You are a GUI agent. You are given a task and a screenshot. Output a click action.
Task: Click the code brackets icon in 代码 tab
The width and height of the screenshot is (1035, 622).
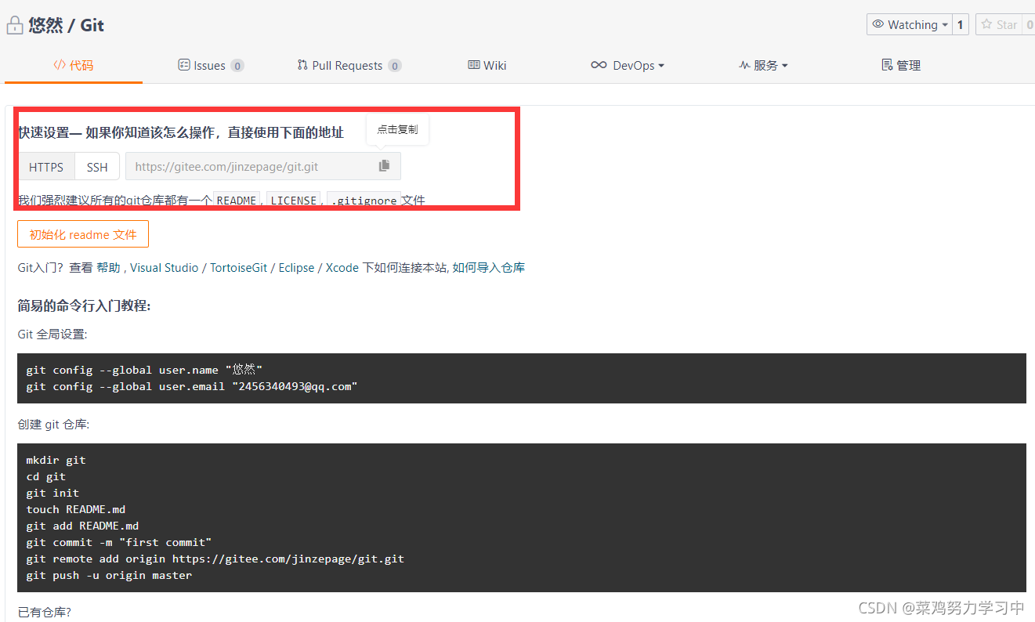[60, 65]
